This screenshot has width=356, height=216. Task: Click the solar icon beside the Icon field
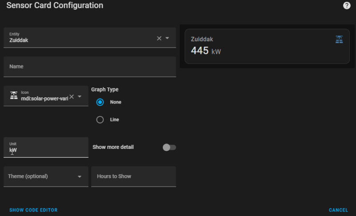pos(14,96)
